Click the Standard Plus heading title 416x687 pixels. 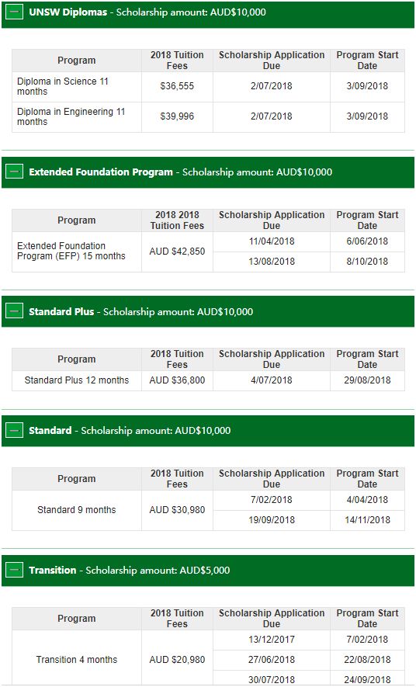pyautogui.click(x=61, y=311)
